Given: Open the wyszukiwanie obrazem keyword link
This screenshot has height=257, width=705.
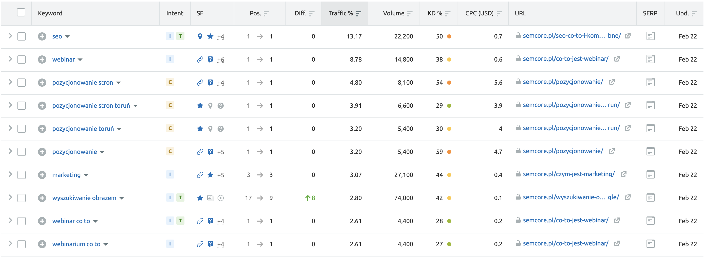Looking at the screenshot, I should coord(84,198).
